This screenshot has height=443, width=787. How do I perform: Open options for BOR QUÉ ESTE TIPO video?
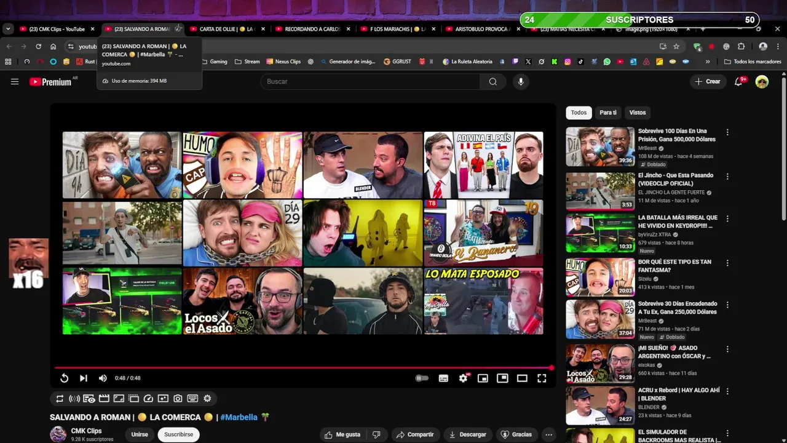coord(727,263)
